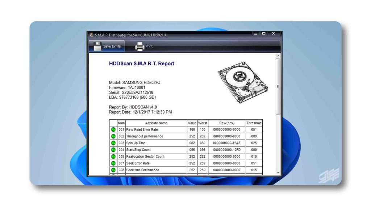The width and height of the screenshot is (371, 202).
Task: Click the Print printer icon
Action: [139, 46]
